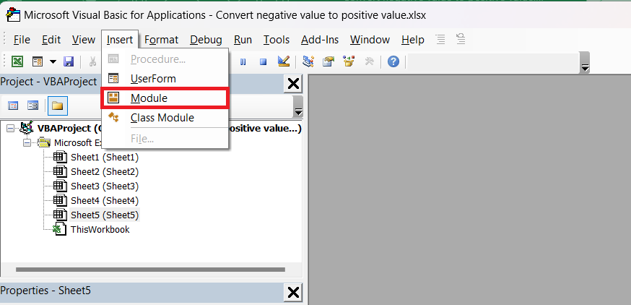Open the Window menu
The height and width of the screenshot is (305, 631).
tap(370, 40)
